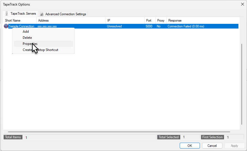Choose Create Desktop Shortcut menu entry
The height and width of the screenshot is (151, 247).
pos(43,50)
